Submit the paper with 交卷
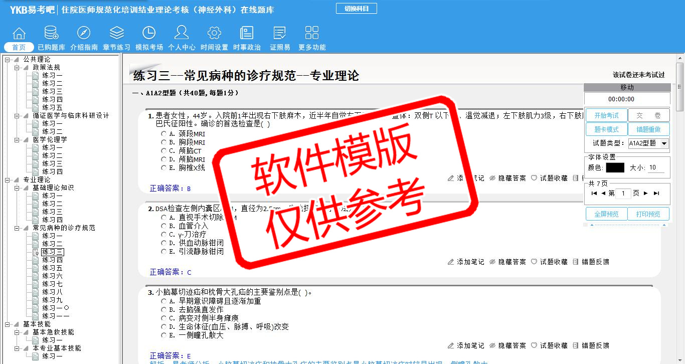 [648, 115]
